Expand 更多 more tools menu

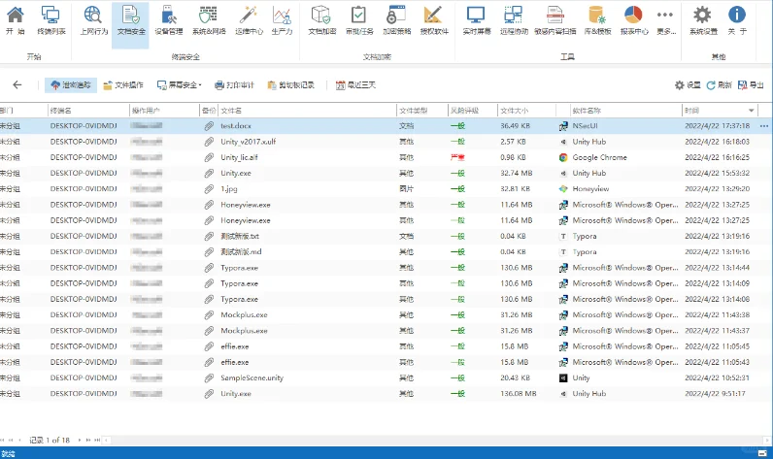click(x=665, y=20)
